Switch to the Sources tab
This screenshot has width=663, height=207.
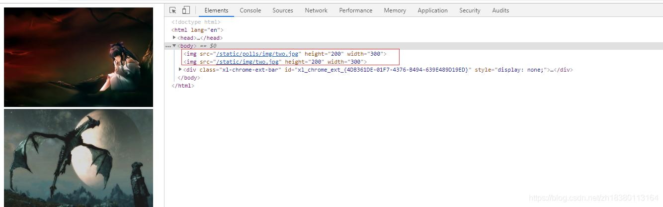click(x=283, y=10)
